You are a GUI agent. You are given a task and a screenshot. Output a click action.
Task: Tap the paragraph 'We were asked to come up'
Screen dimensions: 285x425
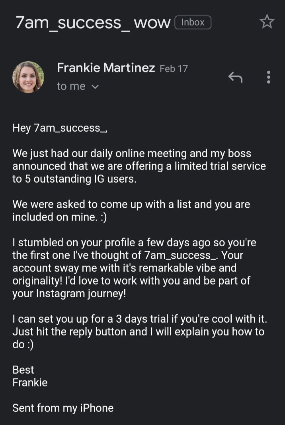point(131,211)
